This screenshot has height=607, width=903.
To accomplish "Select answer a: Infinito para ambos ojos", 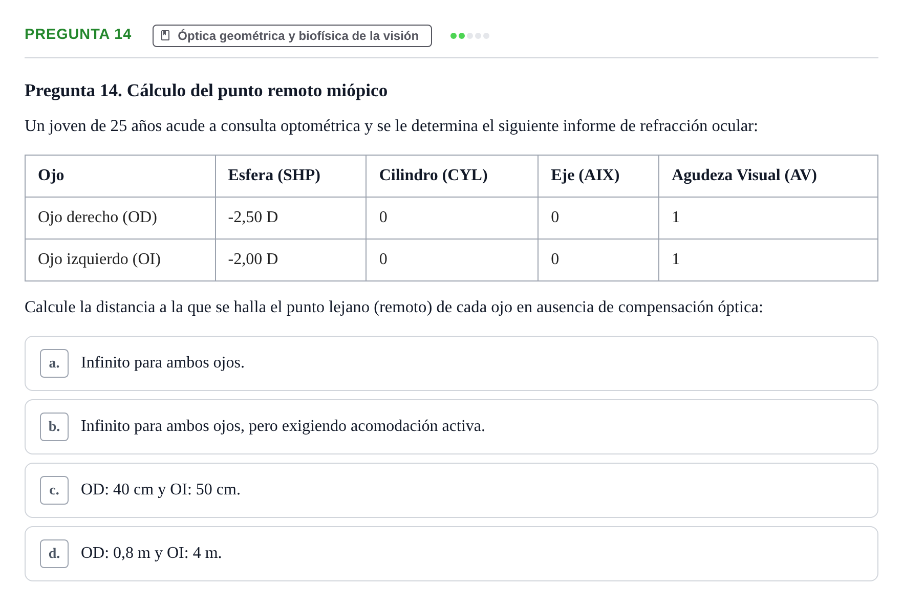I will pos(451,363).
